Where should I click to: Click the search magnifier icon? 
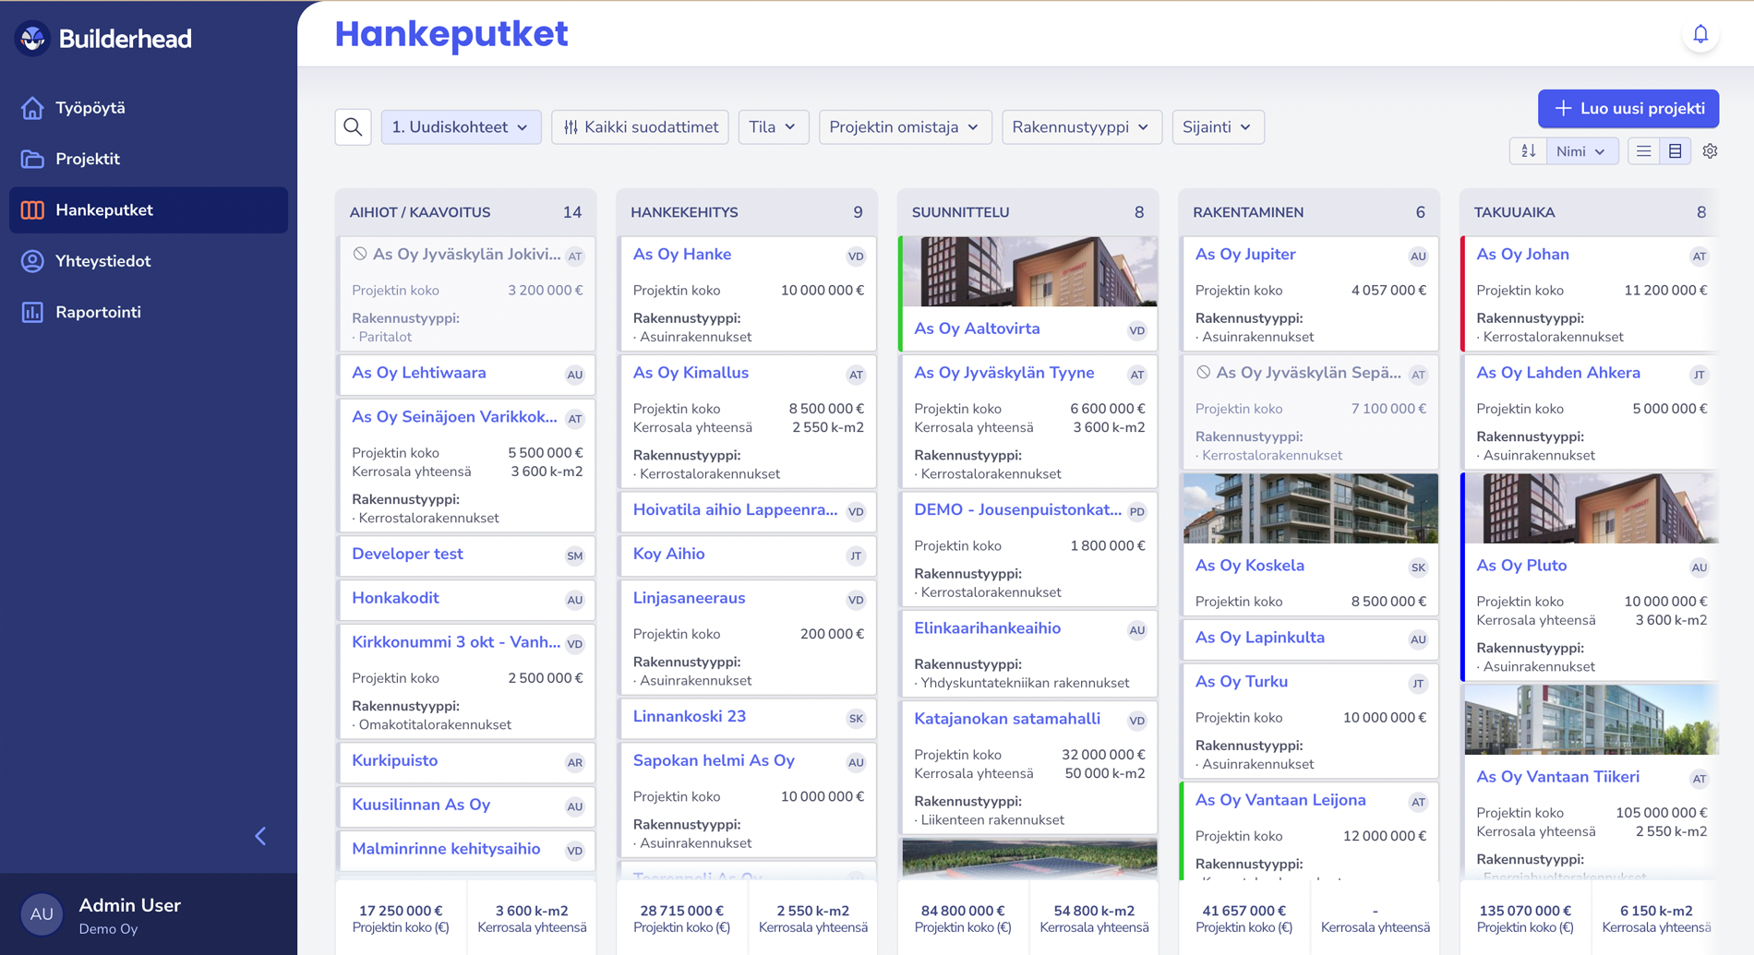tap(353, 127)
